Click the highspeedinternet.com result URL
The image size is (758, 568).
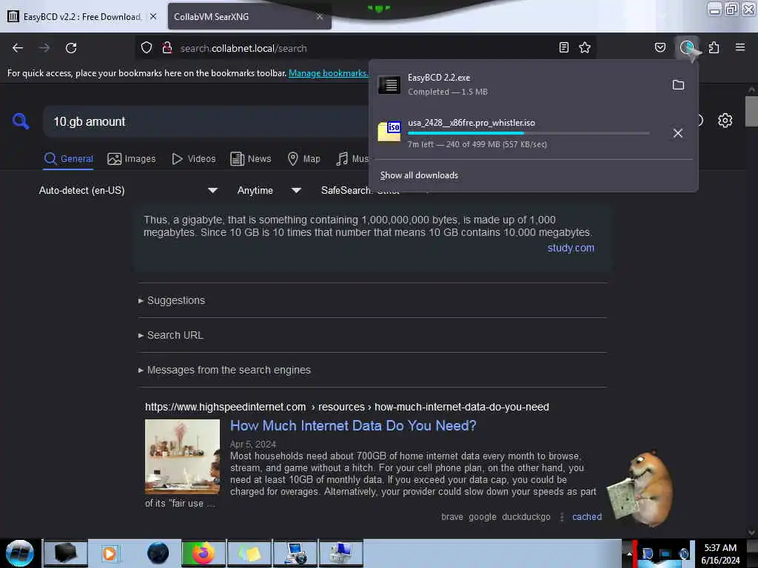(347, 407)
